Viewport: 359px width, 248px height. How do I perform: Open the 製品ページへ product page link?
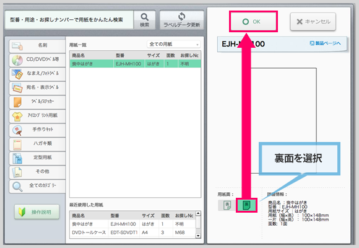click(325, 43)
